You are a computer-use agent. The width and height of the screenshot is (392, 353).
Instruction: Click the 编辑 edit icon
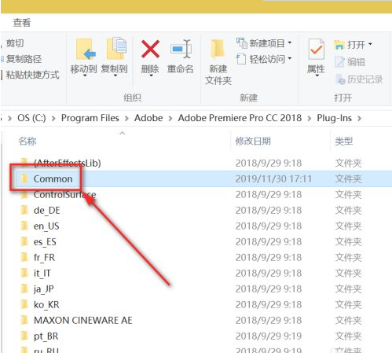[339, 62]
